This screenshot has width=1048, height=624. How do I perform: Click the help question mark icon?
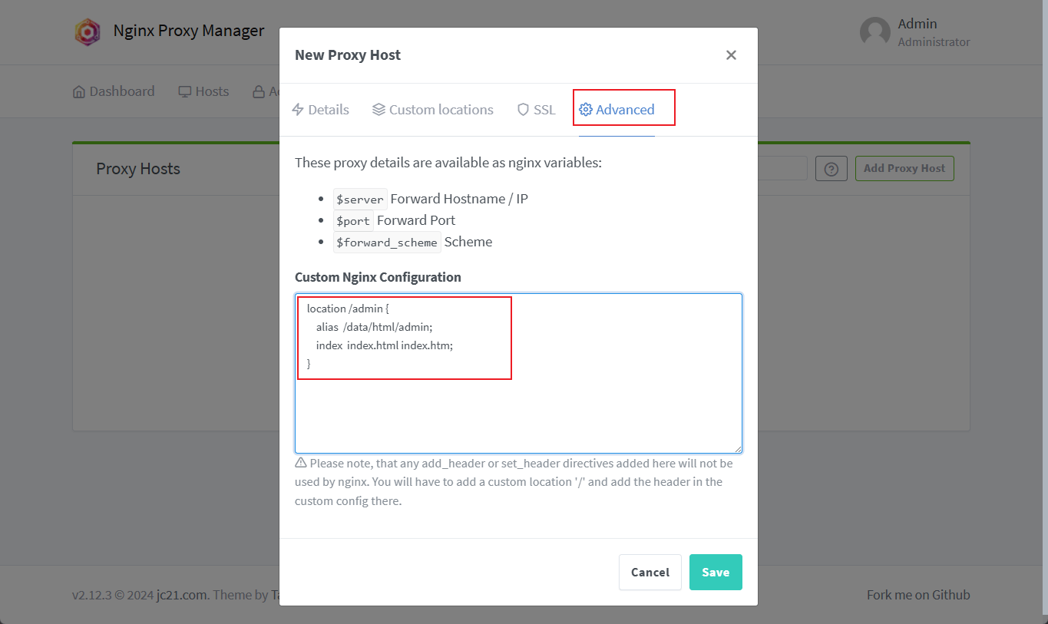831,169
